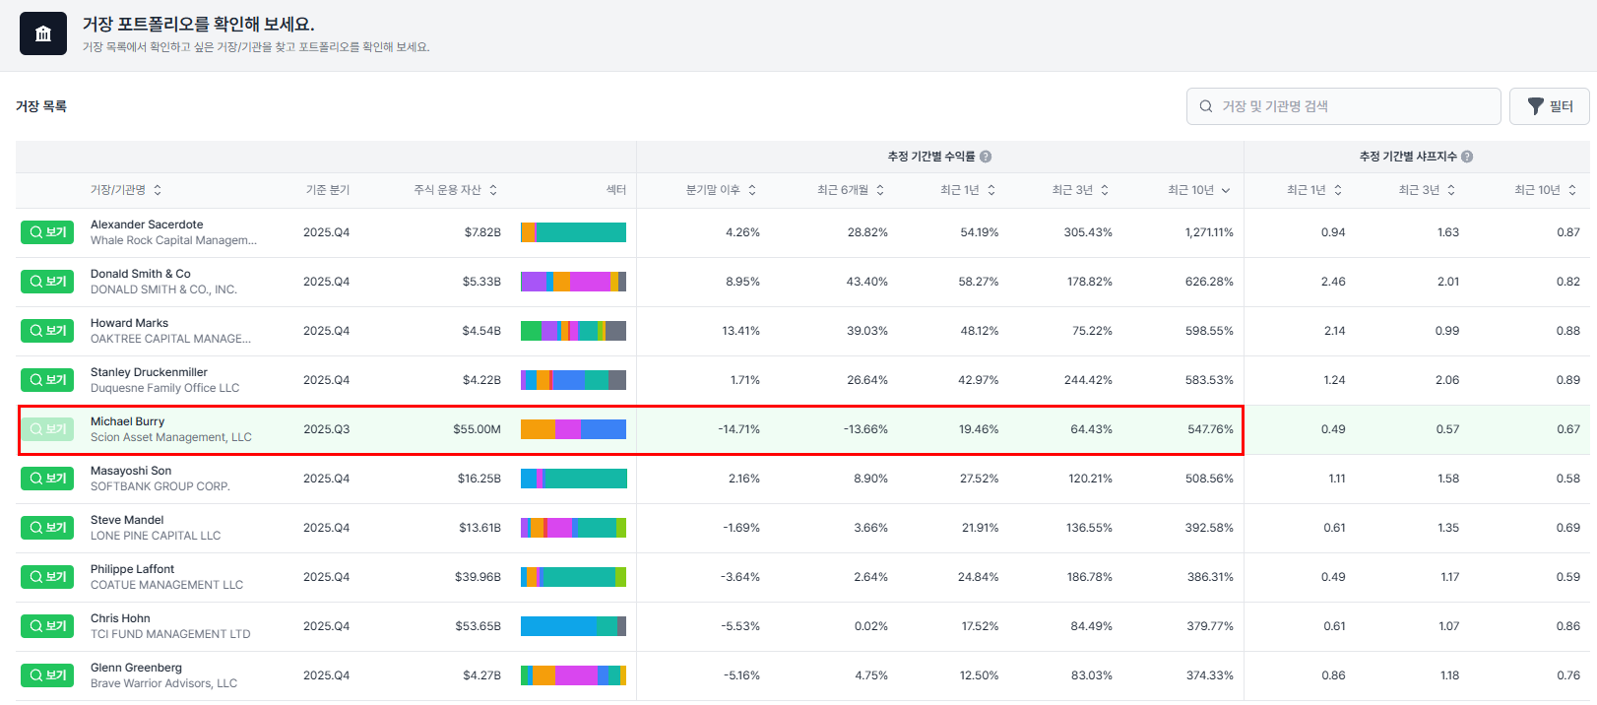The image size is (1597, 705).
Task: Open 보기 for Chris Hohn
Action: click(x=47, y=626)
